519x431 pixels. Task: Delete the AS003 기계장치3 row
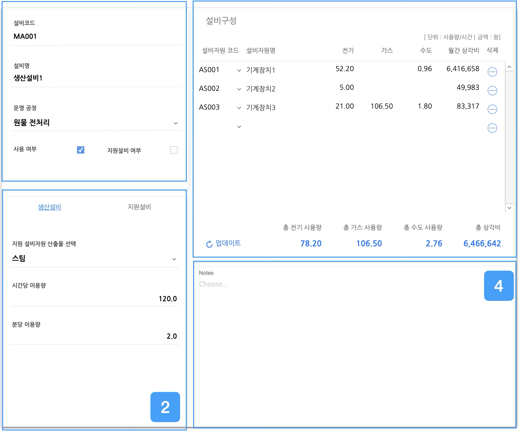click(492, 109)
